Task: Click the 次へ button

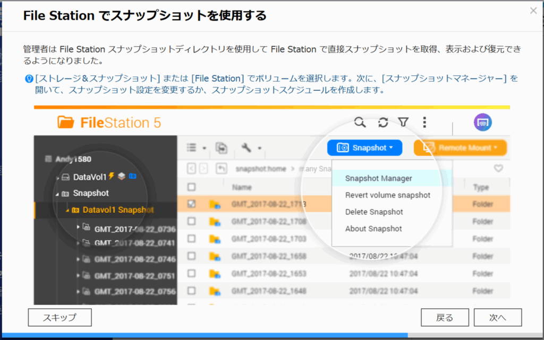Action: [497, 318]
